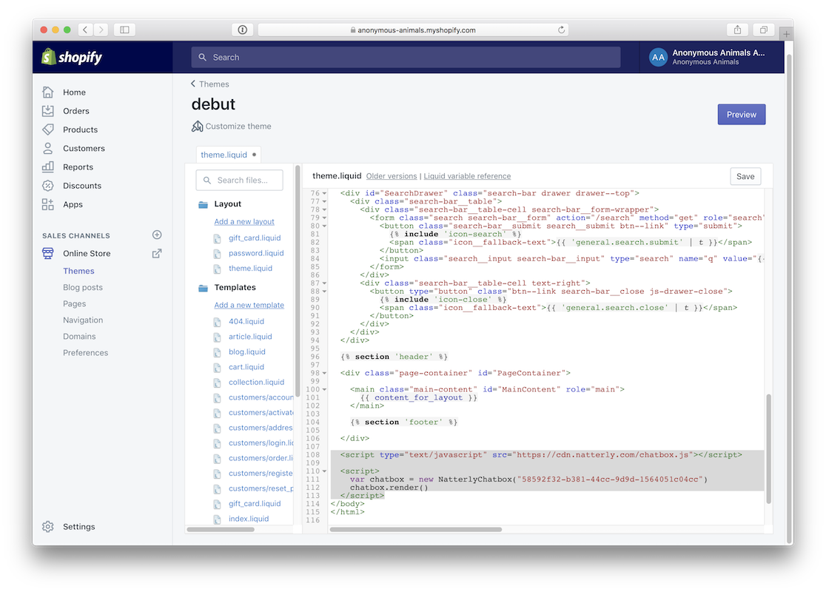826x592 pixels.
Task: Click the Customers person icon
Action: click(48, 148)
